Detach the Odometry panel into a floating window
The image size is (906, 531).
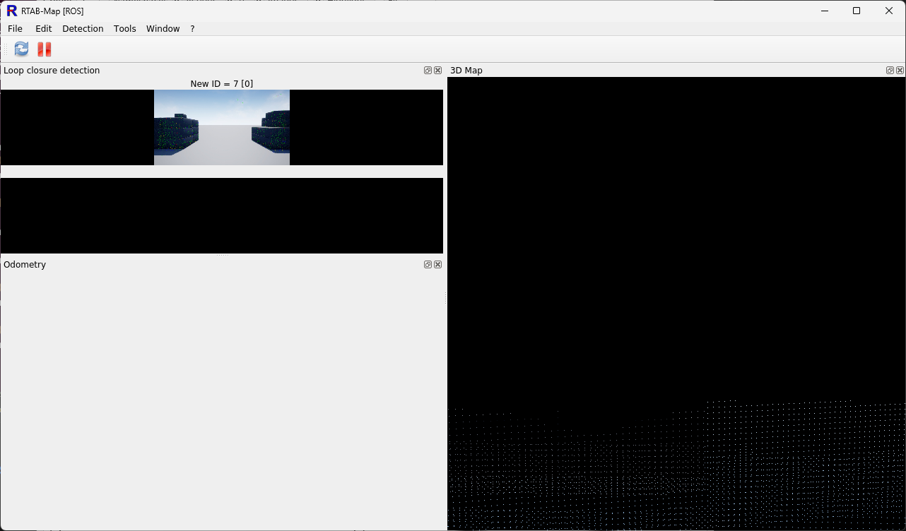428,265
